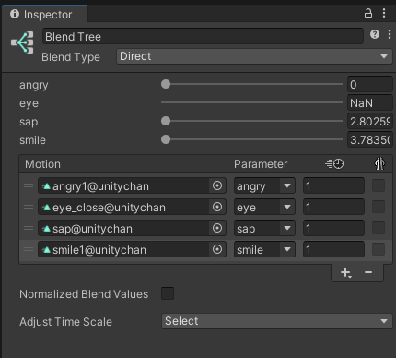Grab the angry1@unitychan row reorder handle
Image resolution: width=396 pixels, height=358 pixels.
[29, 185]
